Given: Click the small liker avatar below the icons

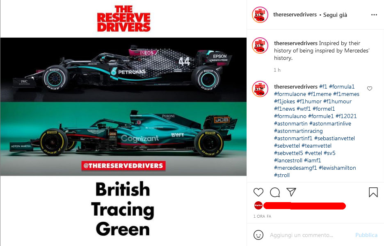Looking at the screenshot, I should (258, 205).
